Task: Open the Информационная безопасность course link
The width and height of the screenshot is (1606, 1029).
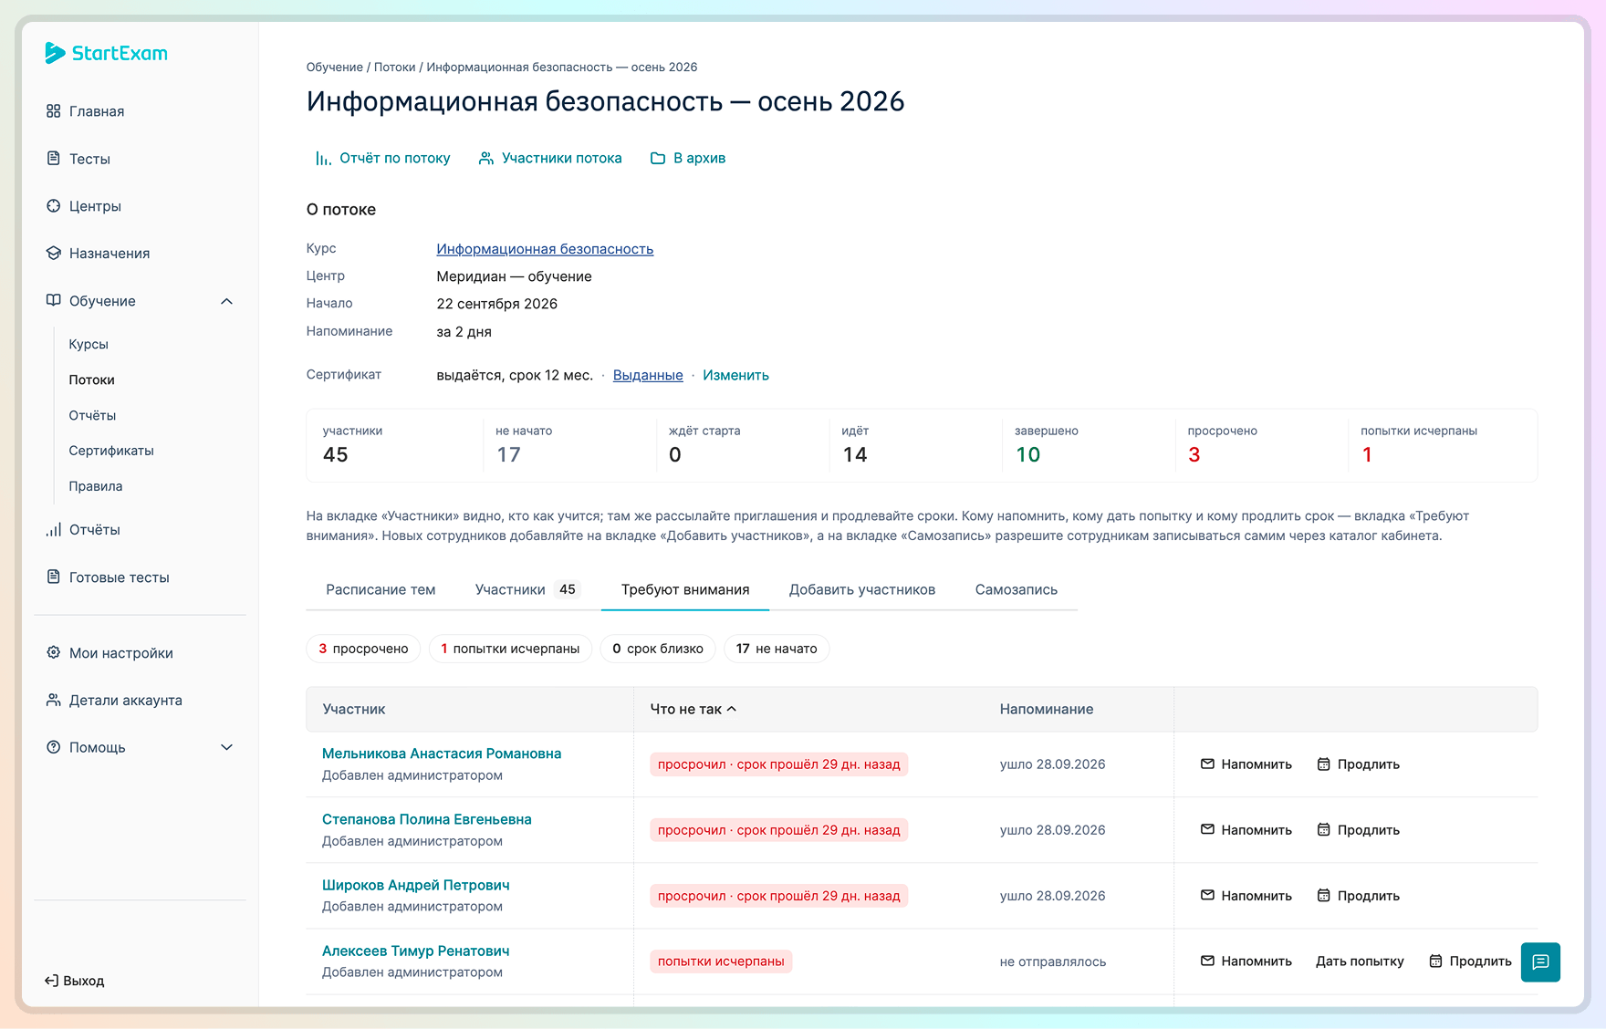Action: coord(545,249)
